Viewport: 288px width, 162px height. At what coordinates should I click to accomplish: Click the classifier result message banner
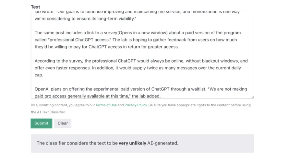tap(142, 143)
